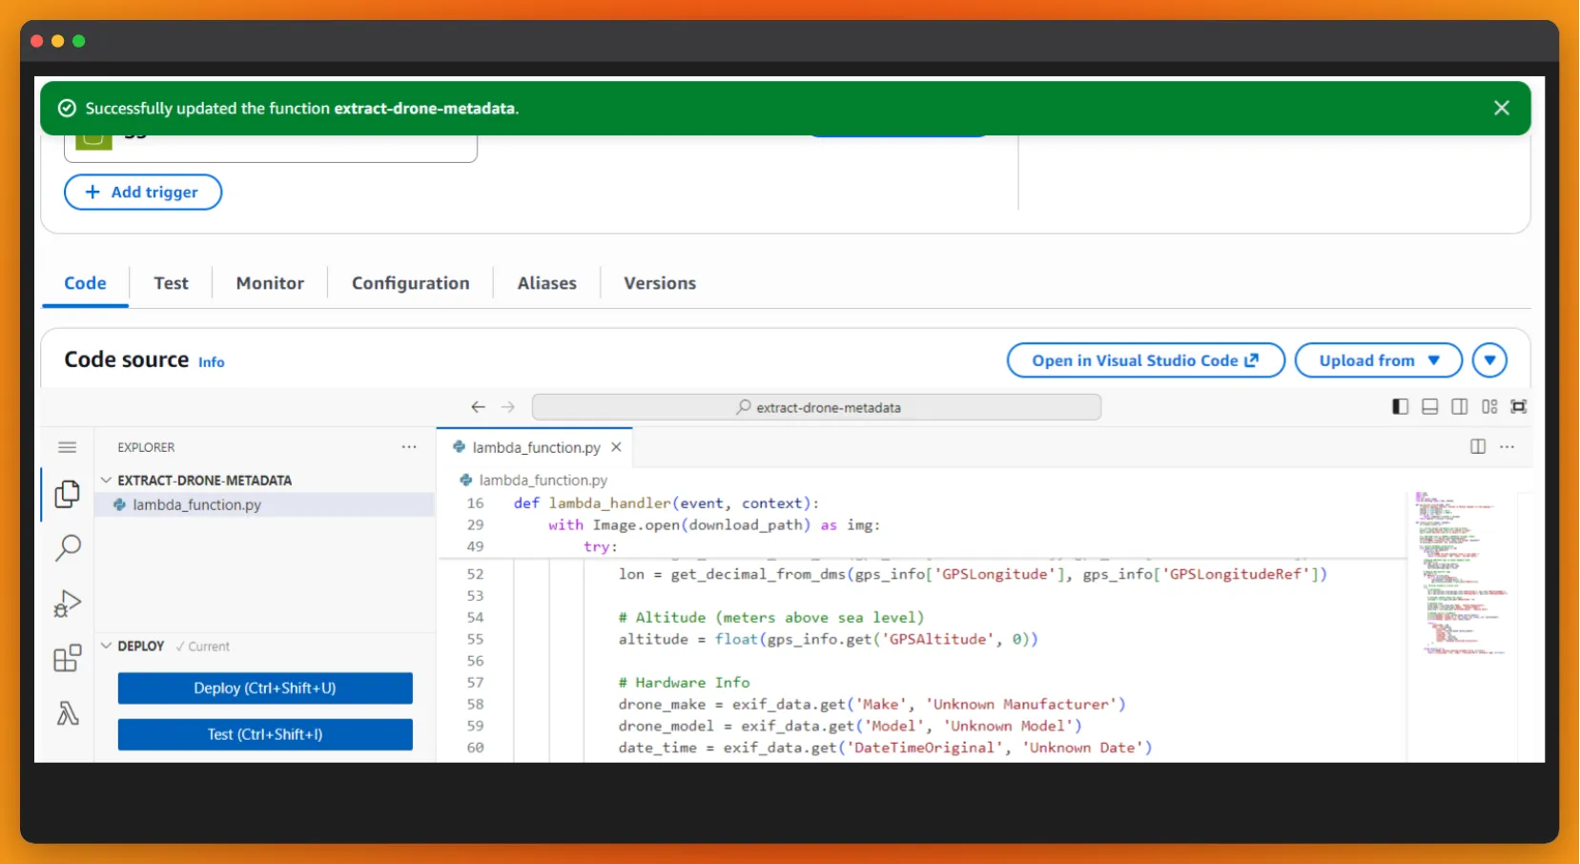The width and height of the screenshot is (1580, 864).
Task: Toggle the primary sidebar visibility
Action: click(1399, 406)
